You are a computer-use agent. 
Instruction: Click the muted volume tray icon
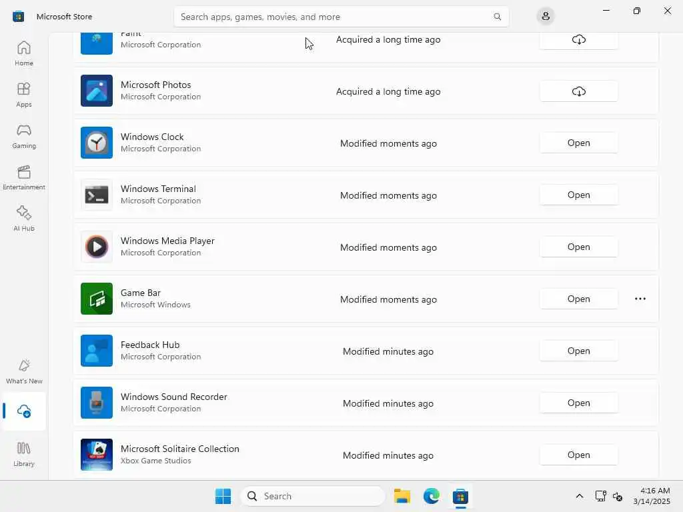coord(617,496)
